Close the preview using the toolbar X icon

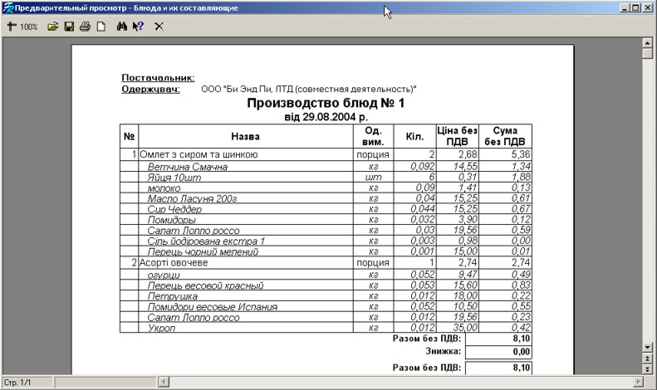click(x=159, y=27)
